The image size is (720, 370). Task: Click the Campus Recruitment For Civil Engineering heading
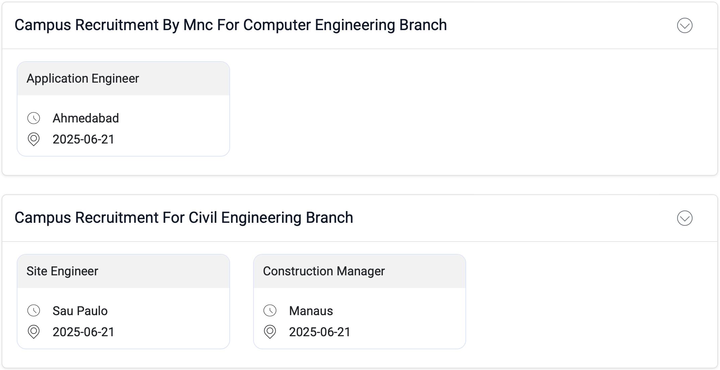point(184,218)
